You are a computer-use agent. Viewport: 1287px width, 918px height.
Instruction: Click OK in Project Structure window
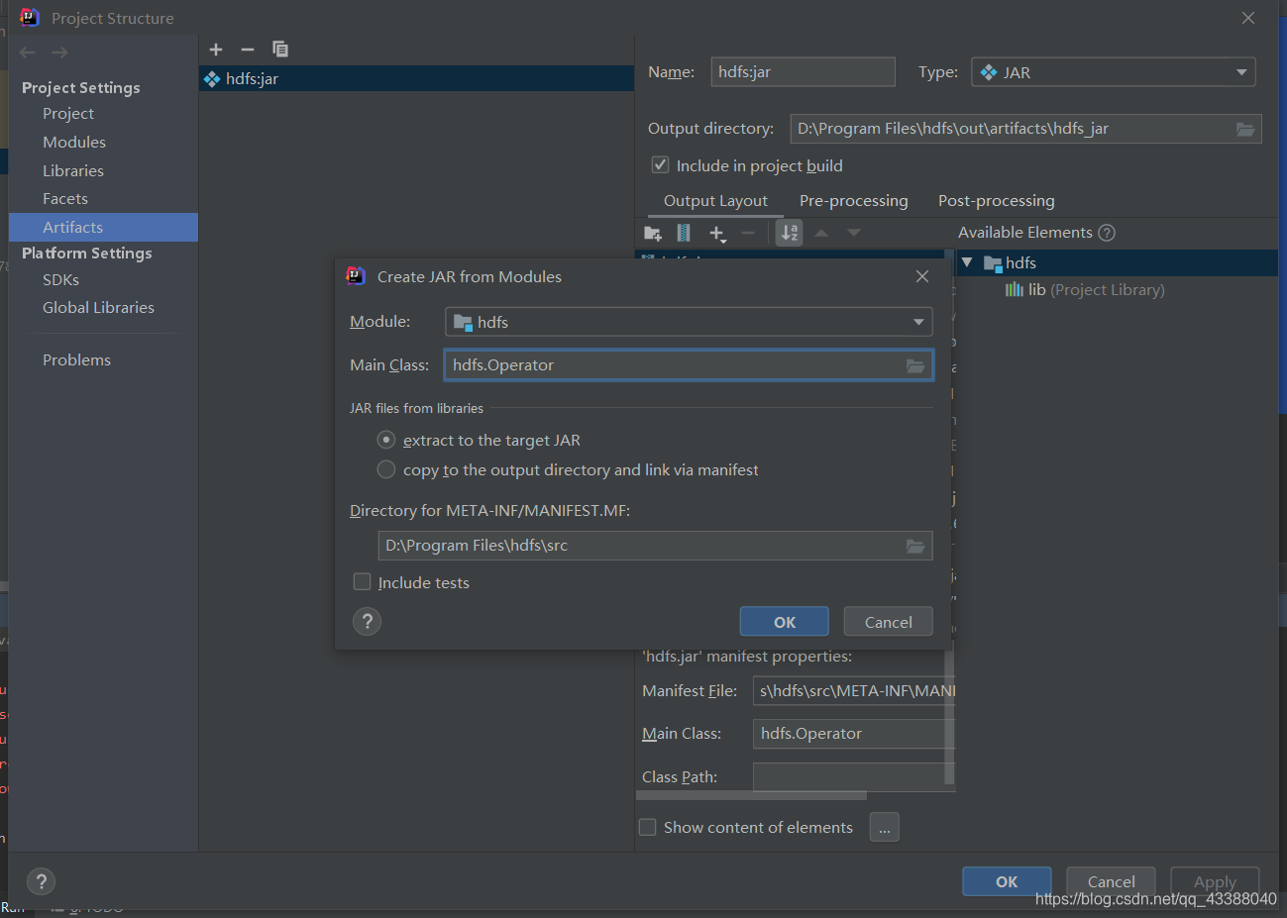point(1007,881)
